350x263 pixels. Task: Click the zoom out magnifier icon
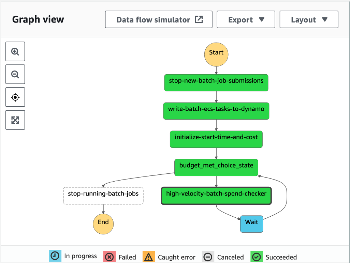click(15, 74)
